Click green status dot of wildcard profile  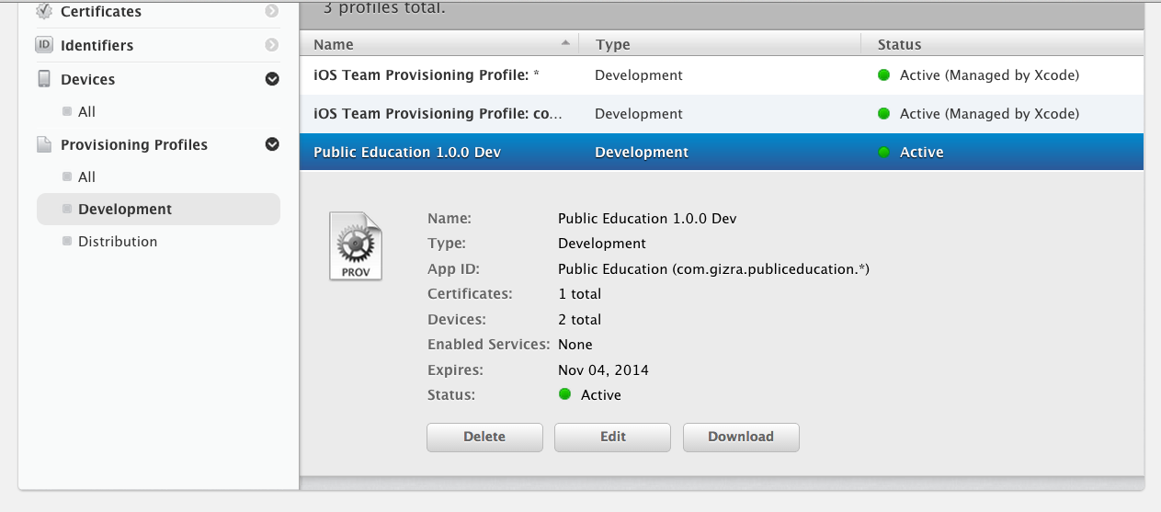click(884, 75)
